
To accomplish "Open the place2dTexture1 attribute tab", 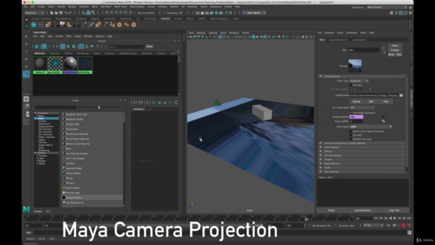I will click(x=338, y=39).
